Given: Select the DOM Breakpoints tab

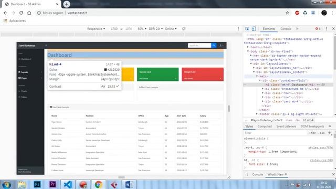Looking at the screenshot, I should [312, 127].
